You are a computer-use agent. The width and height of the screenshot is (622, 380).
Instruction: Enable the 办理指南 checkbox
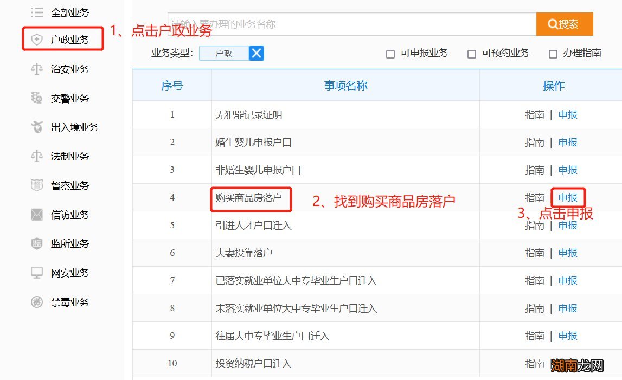(x=553, y=53)
